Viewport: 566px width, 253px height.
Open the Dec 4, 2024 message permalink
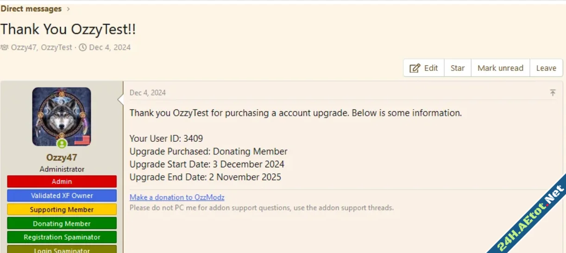(148, 93)
